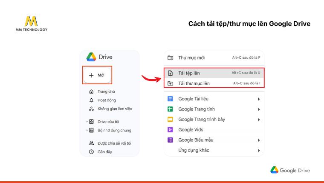Choose Google Tài liệu menu item
The width and height of the screenshot is (324, 183).
tap(214, 99)
